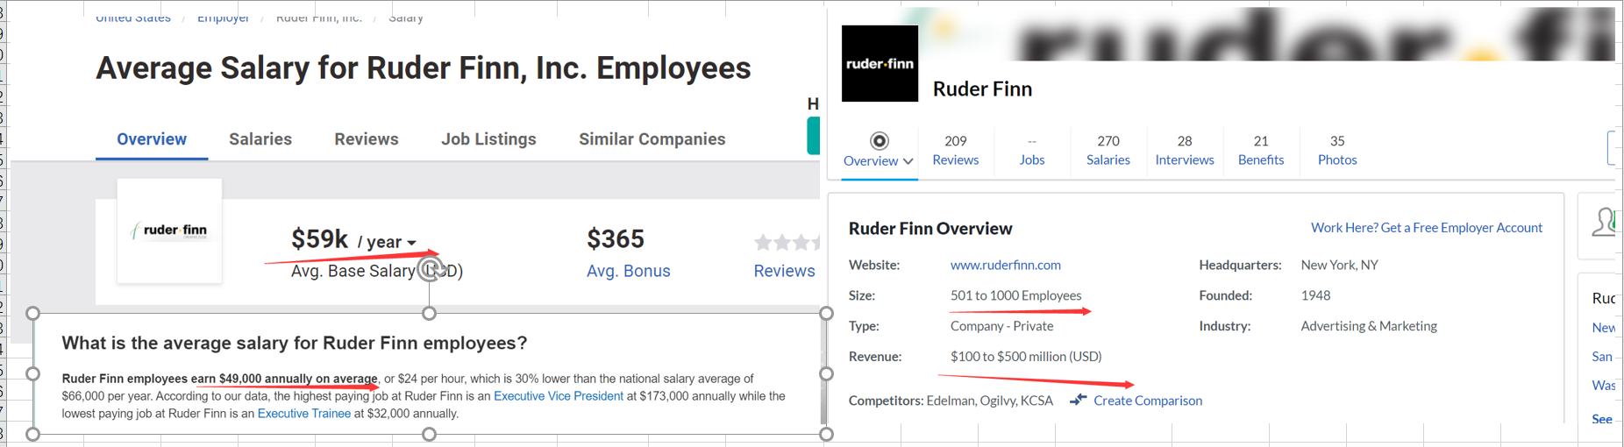The image size is (1624, 447).
Task: Open the Similar Companies tab
Action: point(652,139)
